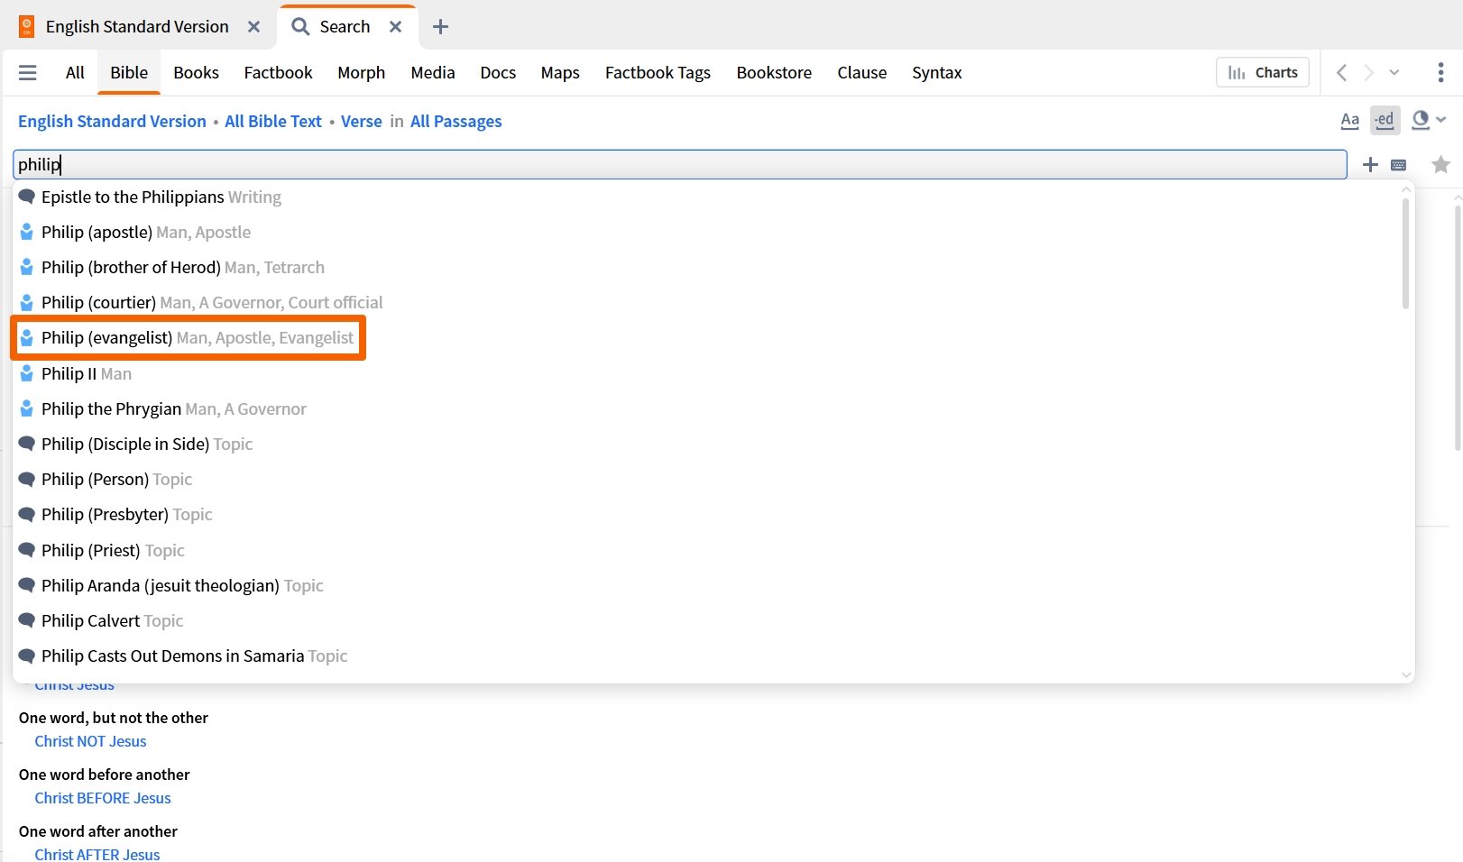Open the on-screen keyboard icon
Viewport: 1463px width, 862px height.
(x=1399, y=165)
